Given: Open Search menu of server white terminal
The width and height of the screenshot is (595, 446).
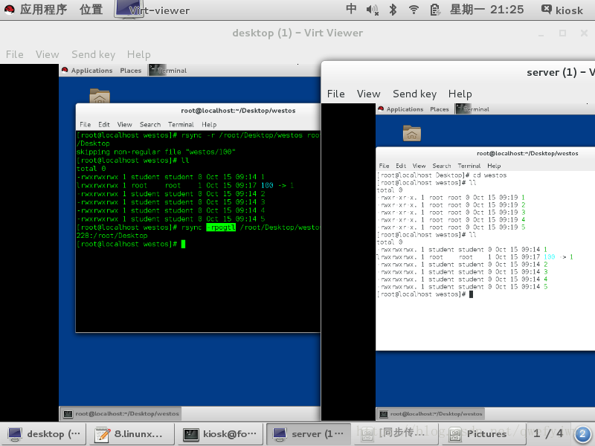Looking at the screenshot, I should tap(442, 166).
